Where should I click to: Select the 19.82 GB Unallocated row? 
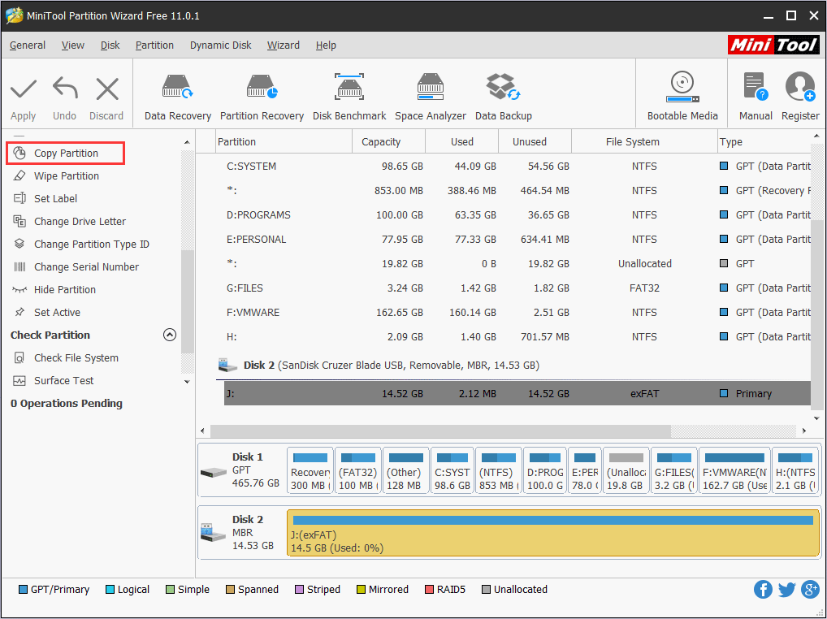point(517,264)
